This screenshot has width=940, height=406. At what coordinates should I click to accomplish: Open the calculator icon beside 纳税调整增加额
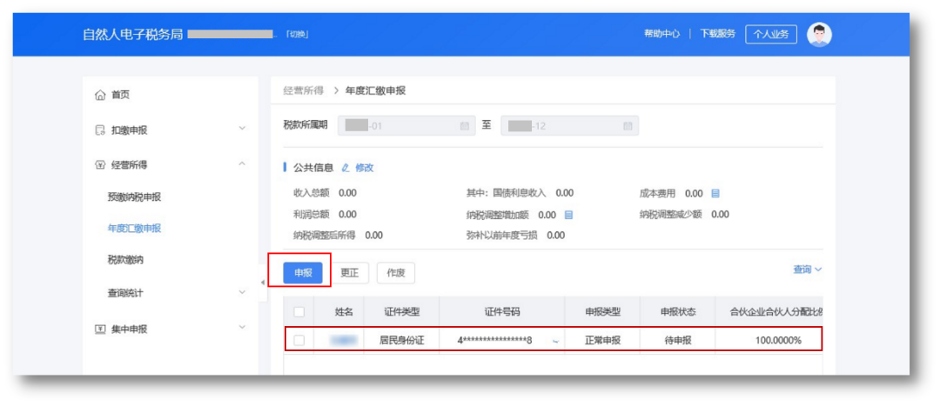[x=569, y=215]
